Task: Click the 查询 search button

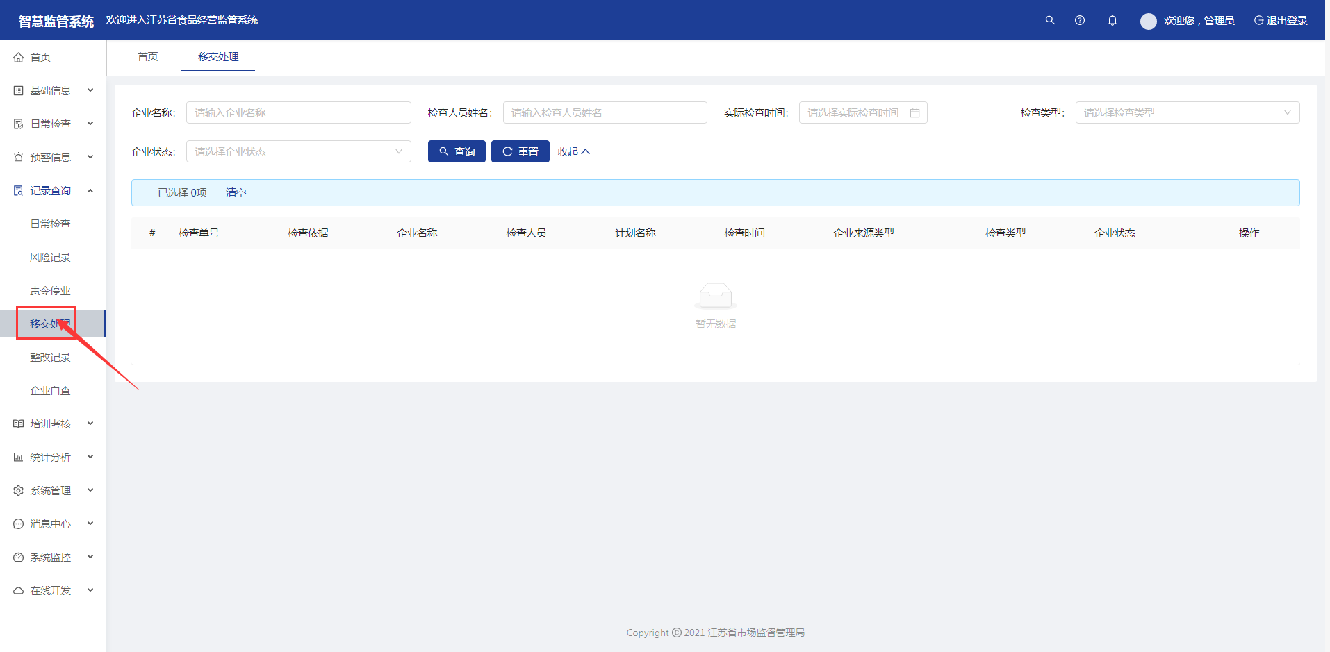Action: tap(457, 152)
